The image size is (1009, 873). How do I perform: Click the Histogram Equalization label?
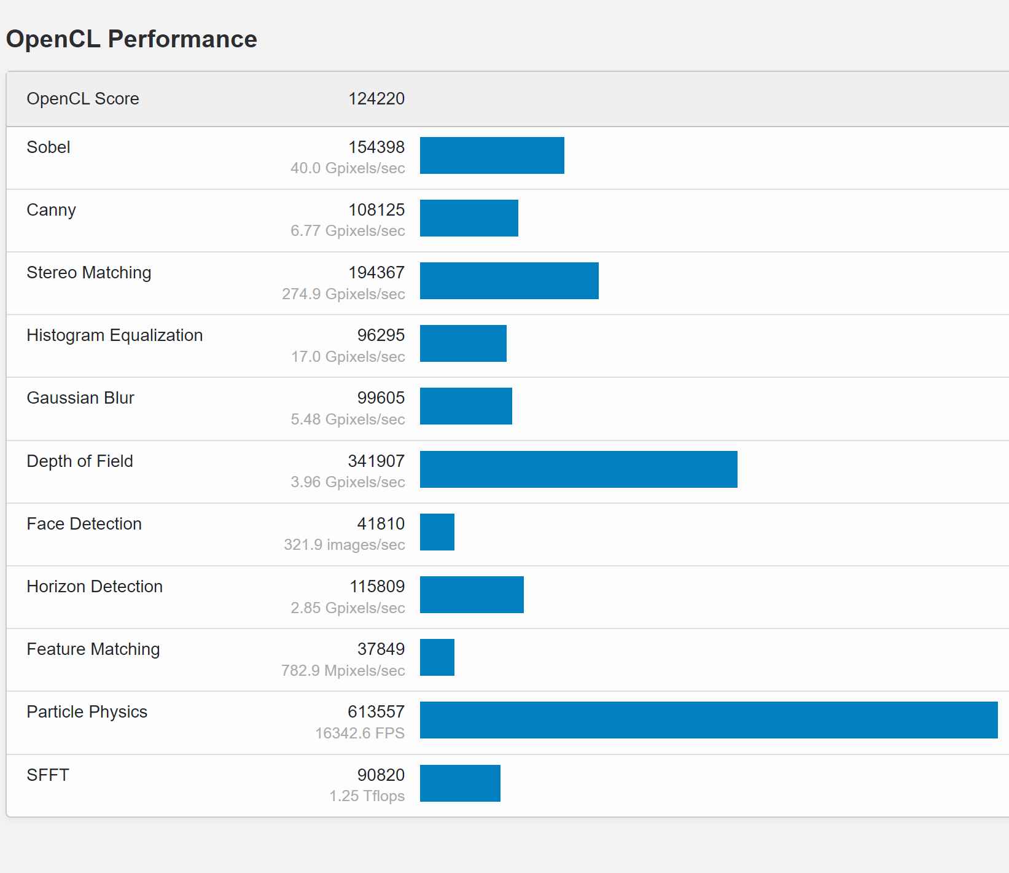115,335
